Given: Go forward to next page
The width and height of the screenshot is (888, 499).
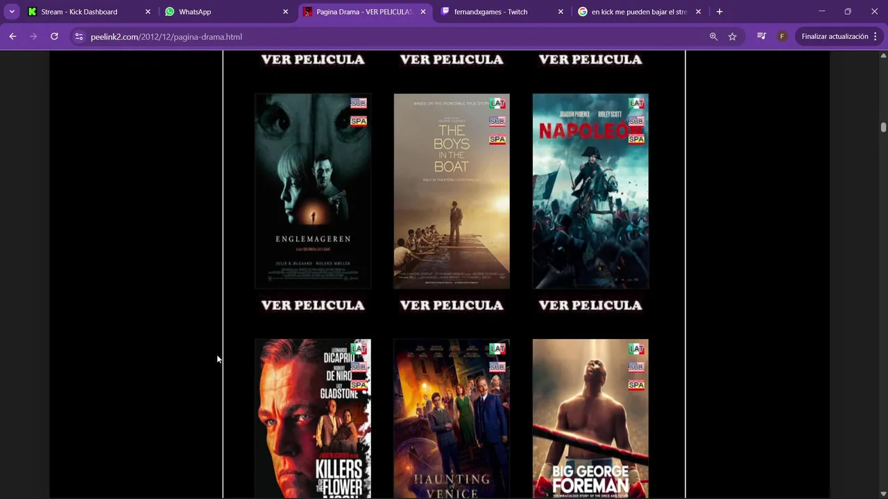Looking at the screenshot, I should pos(33,37).
